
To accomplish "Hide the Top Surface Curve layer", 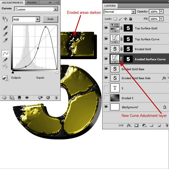I will click(x=106, y=39).
